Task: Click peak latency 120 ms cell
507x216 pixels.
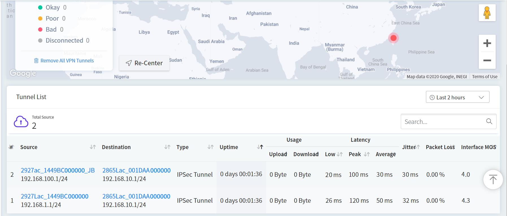Action: tap(359, 200)
